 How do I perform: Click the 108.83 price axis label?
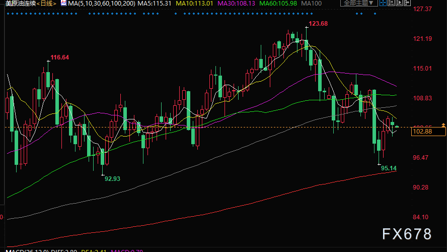(x=422, y=98)
